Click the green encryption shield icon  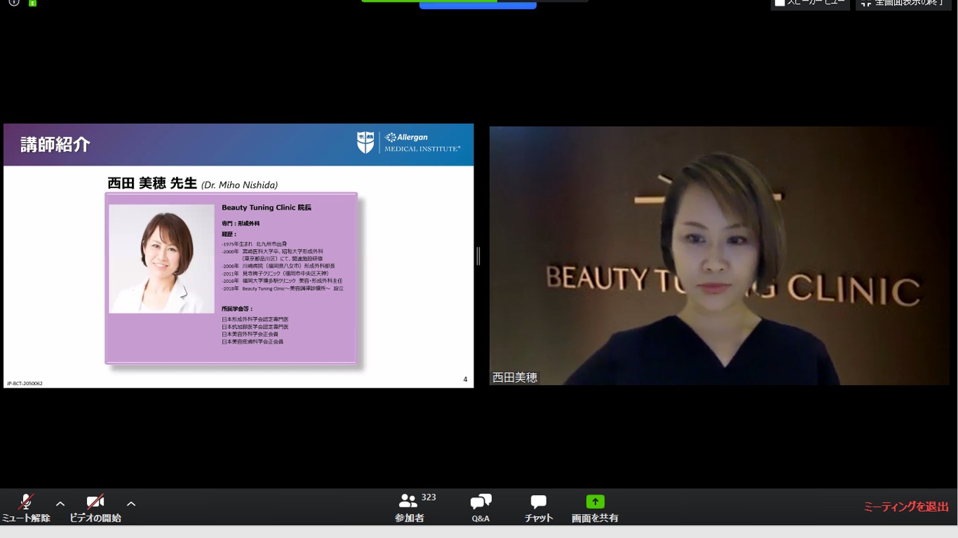(x=32, y=3)
